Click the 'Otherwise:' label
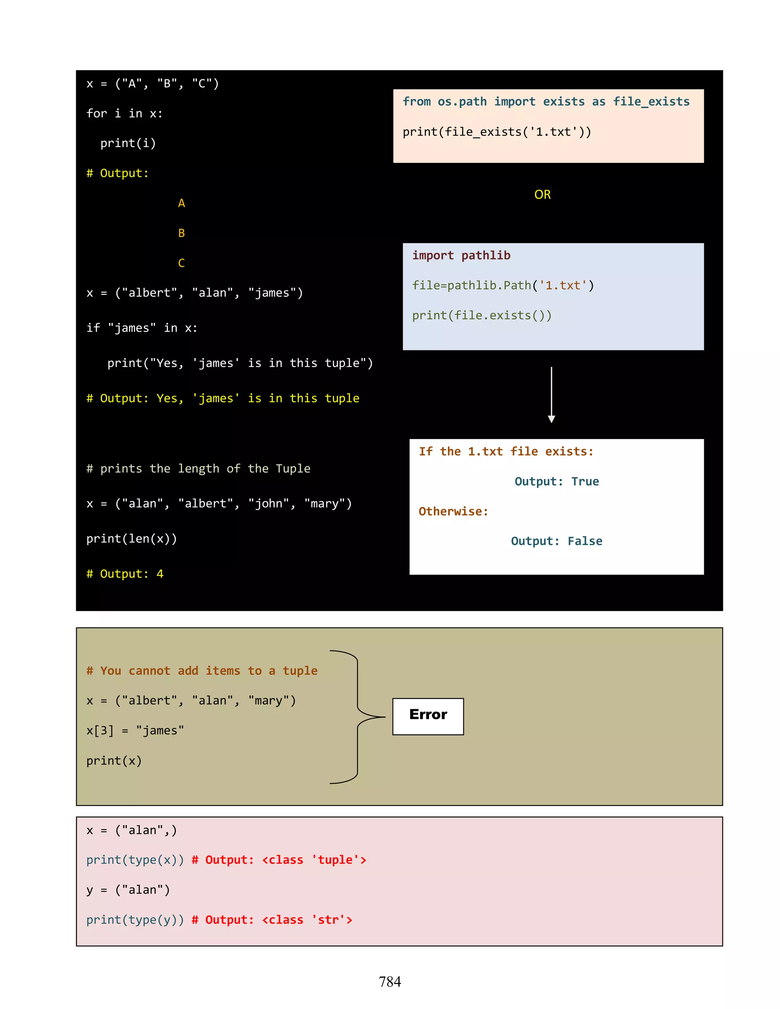 point(453,511)
